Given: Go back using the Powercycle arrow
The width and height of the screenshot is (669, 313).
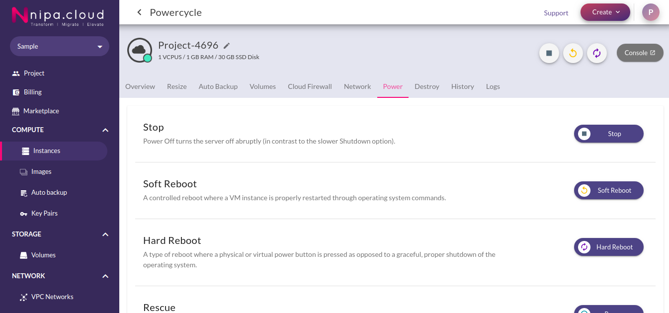Looking at the screenshot, I should pos(139,12).
